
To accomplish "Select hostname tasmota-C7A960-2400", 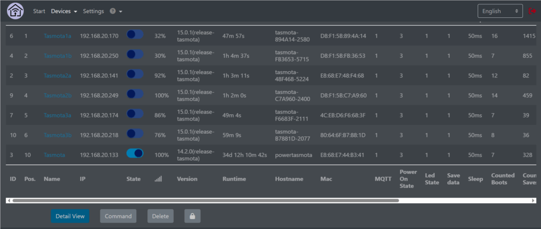I will click(x=293, y=96).
